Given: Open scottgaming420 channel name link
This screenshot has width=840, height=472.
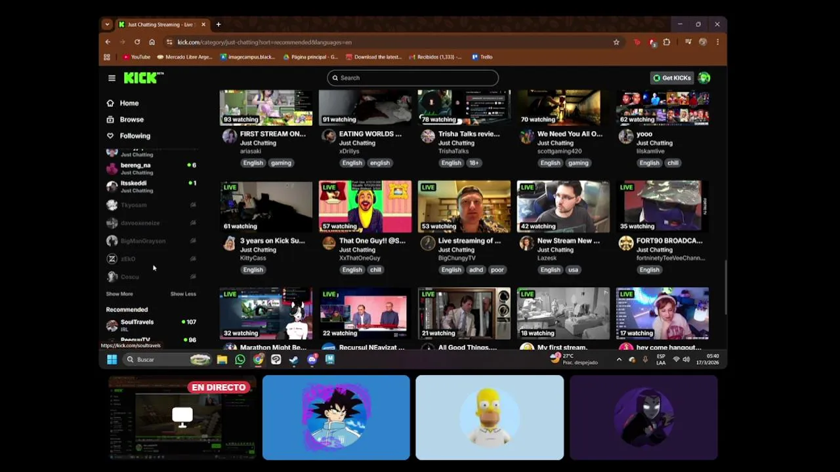Looking at the screenshot, I should [559, 151].
